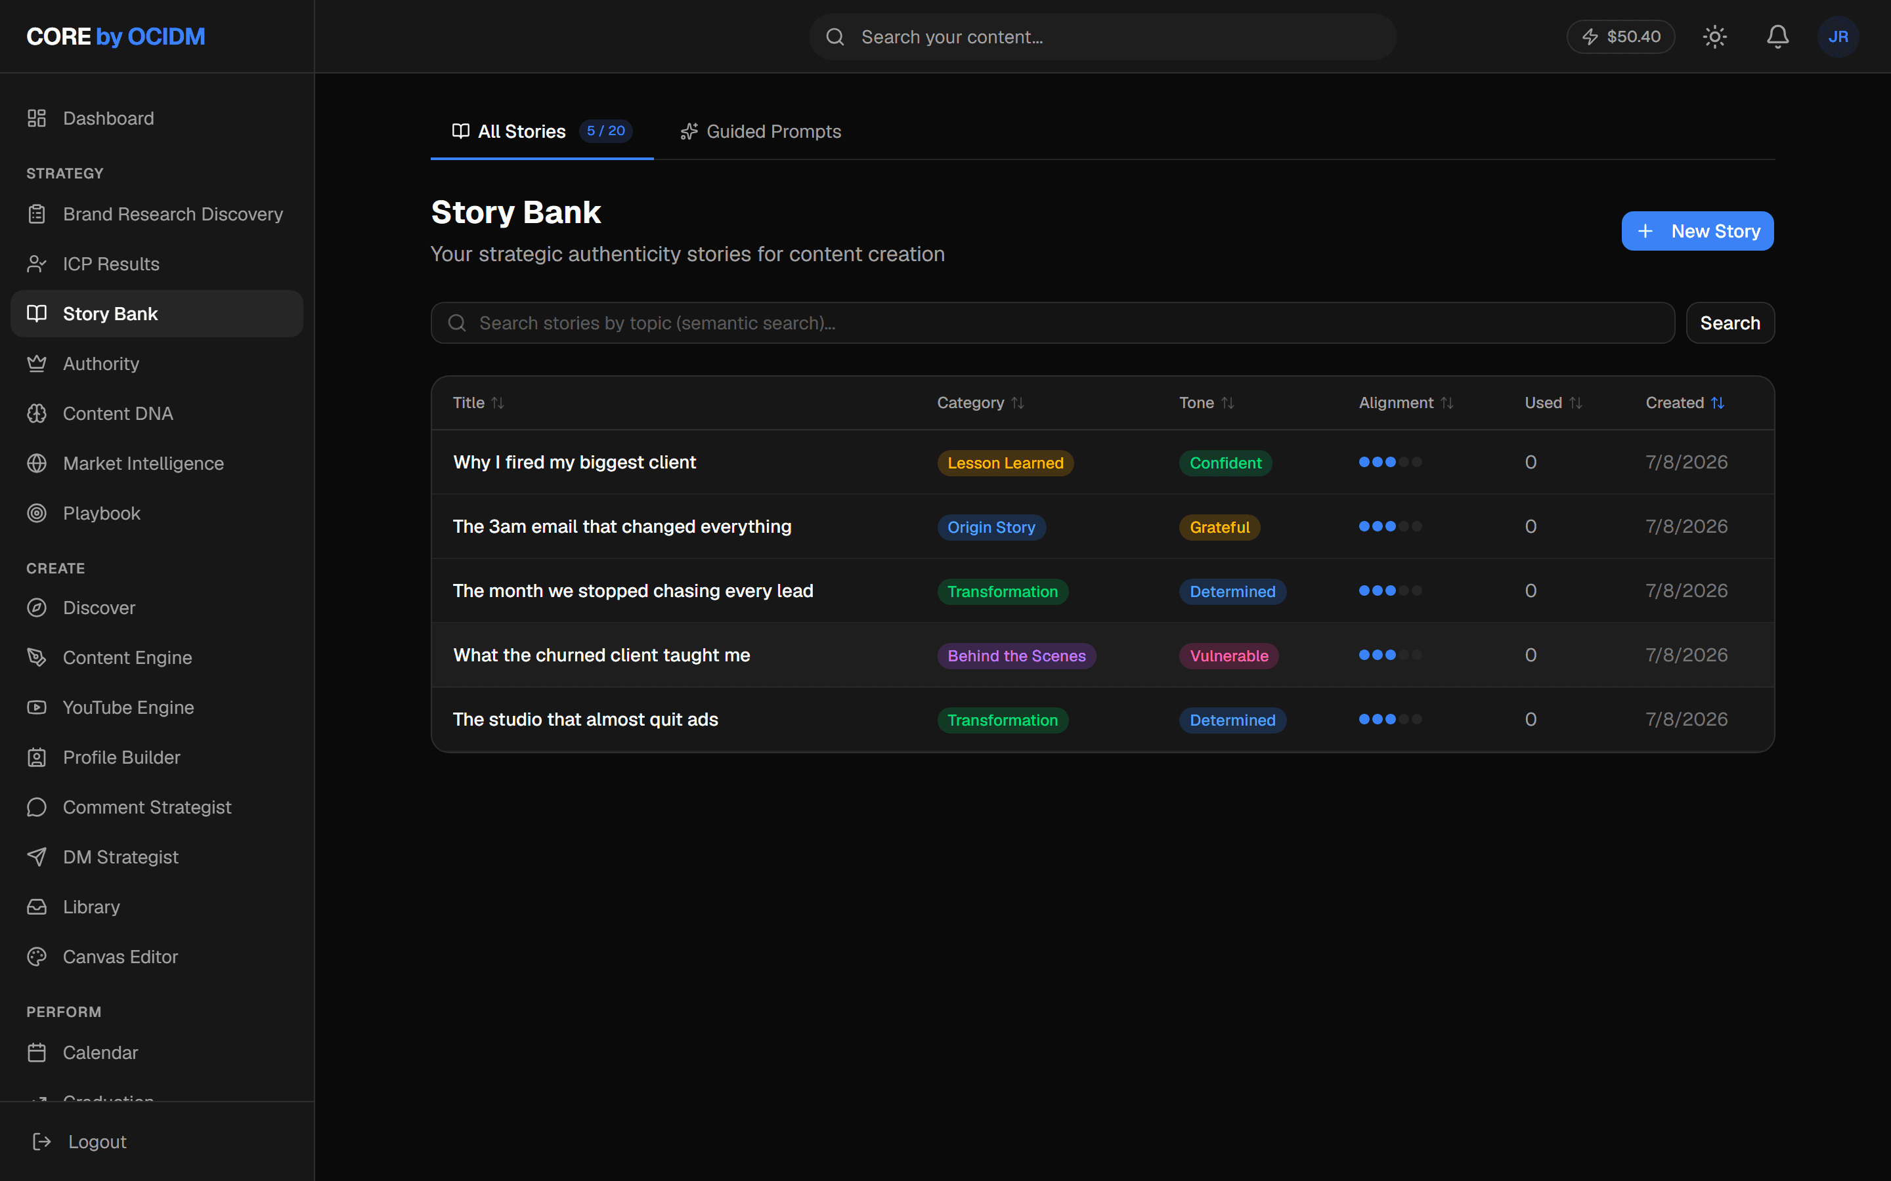This screenshot has height=1181, width=1891.
Task: Focus the Search your content field
Action: point(1102,37)
